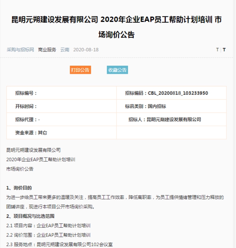236x248 pixels.
Task: Click the 招标编码 CBL_20200818_103233950 cell
Action: (x=167, y=93)
